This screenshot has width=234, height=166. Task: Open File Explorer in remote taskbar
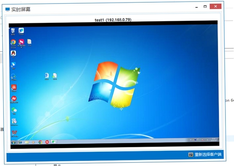(x=27, y=143)
